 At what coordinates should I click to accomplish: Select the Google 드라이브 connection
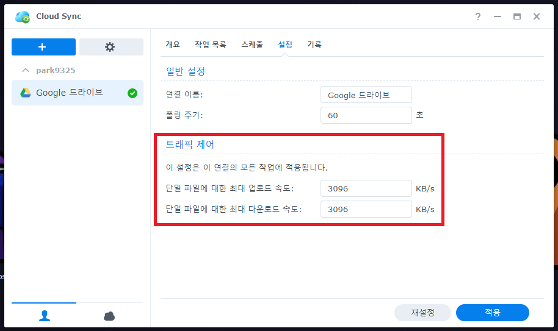click(x=70, y=93)
